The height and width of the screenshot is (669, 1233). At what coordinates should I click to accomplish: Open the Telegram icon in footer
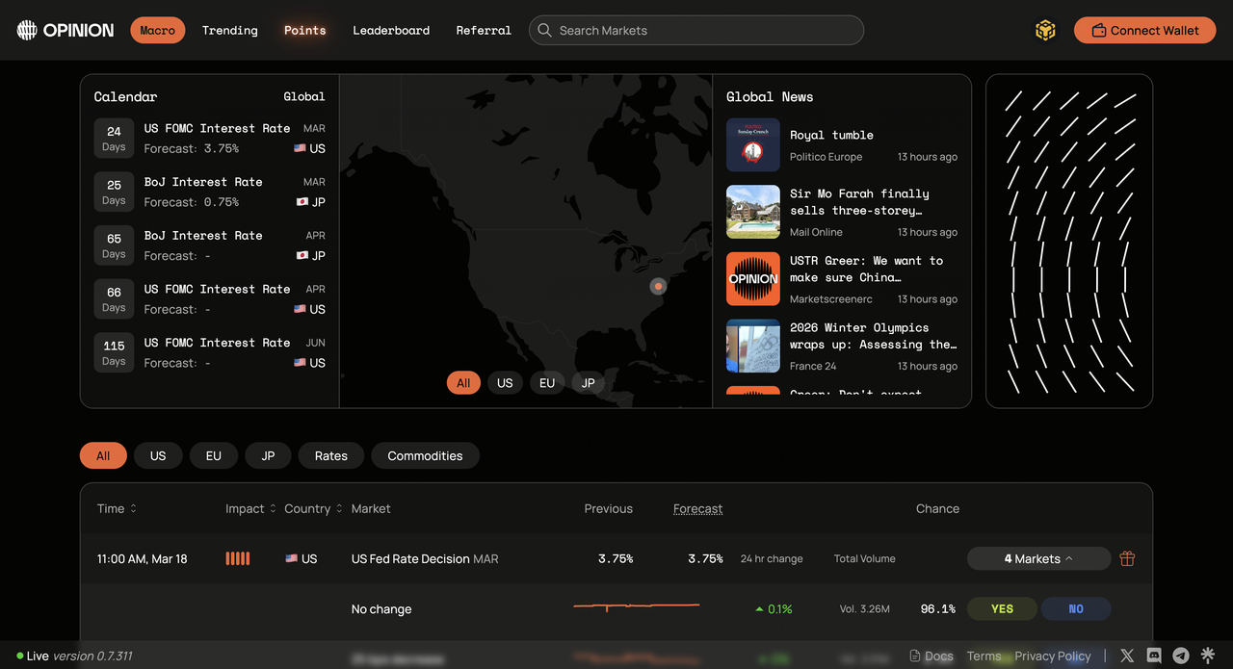(x=1181, y=656)
